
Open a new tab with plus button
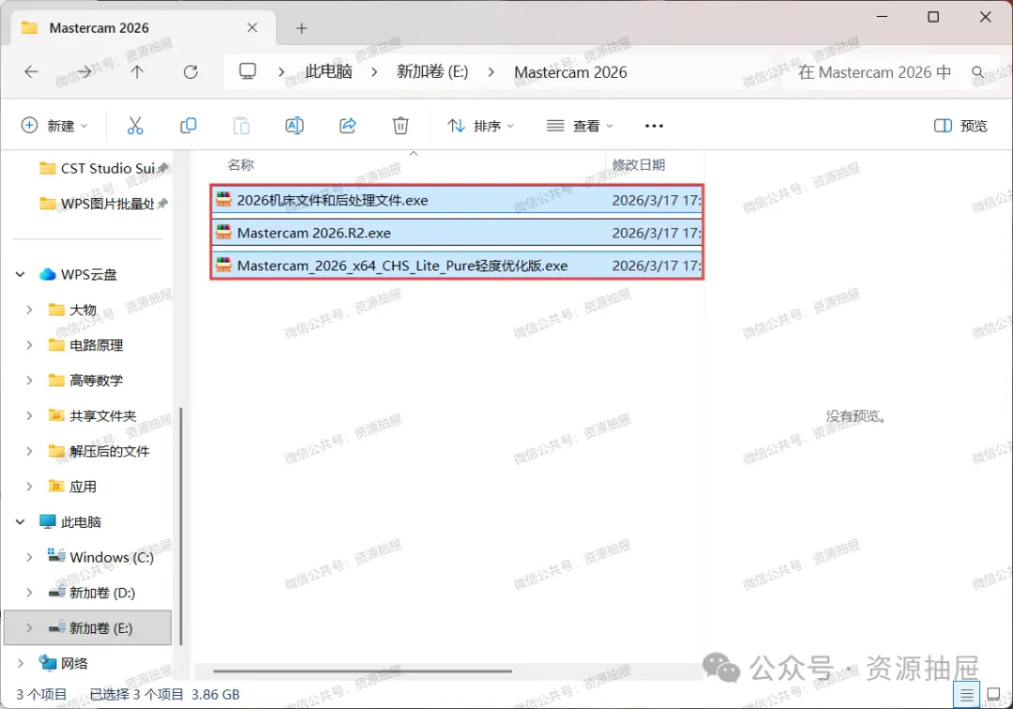click(301, 28)
